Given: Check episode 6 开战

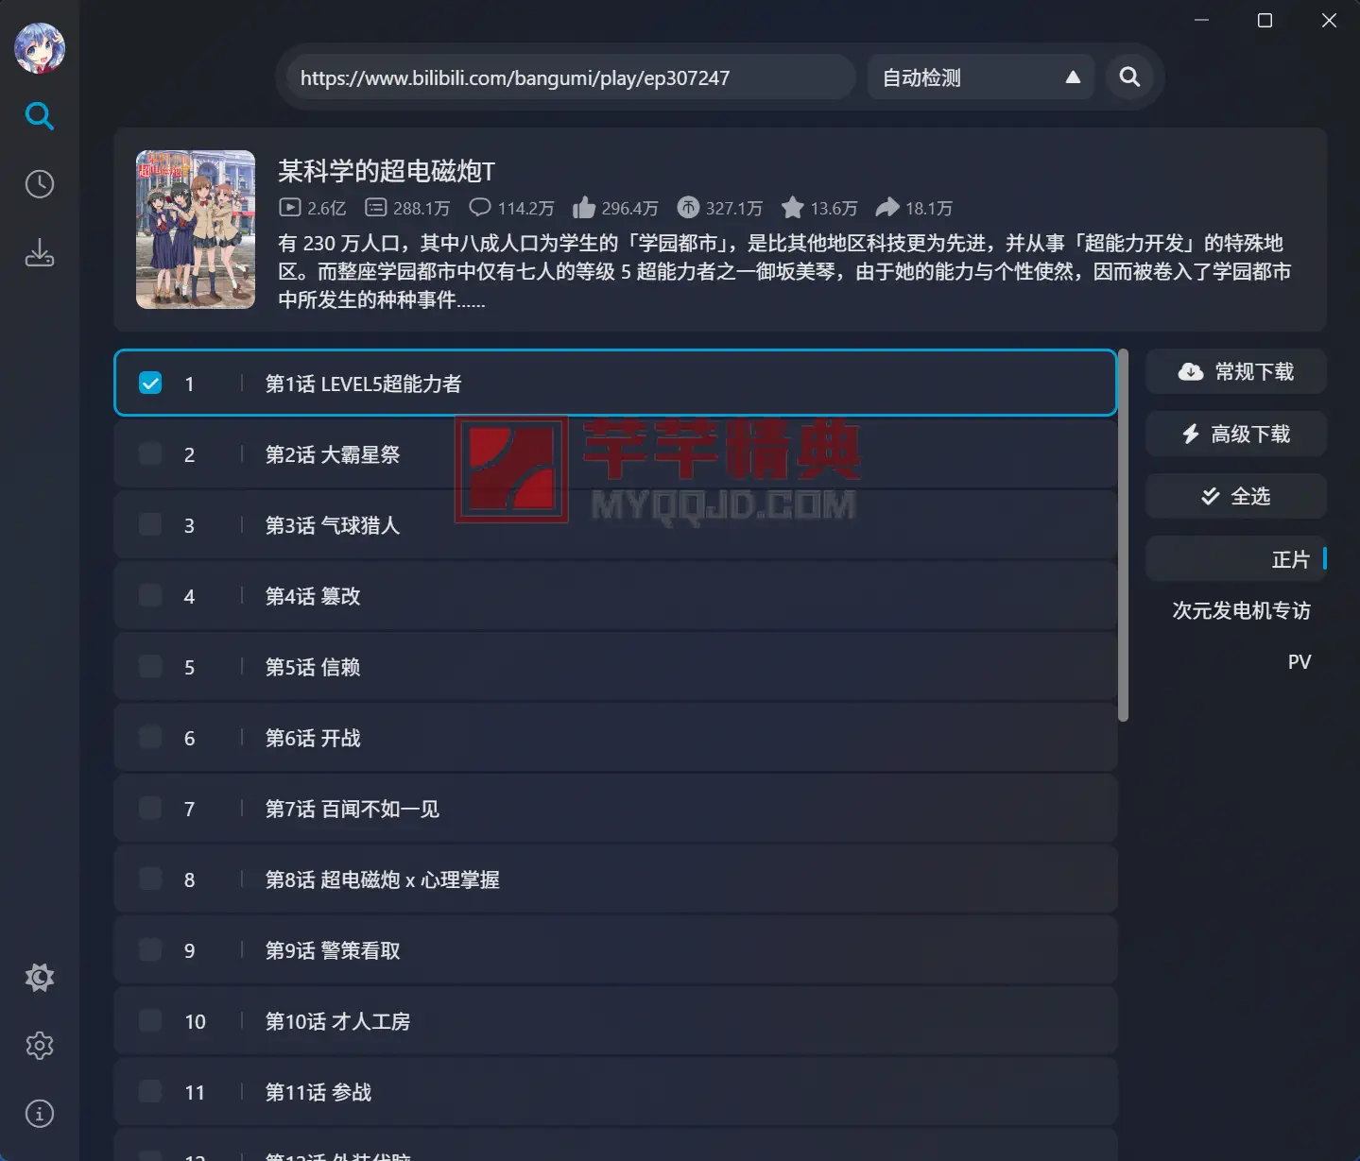Looking at the screenshot, I should 150,738.
